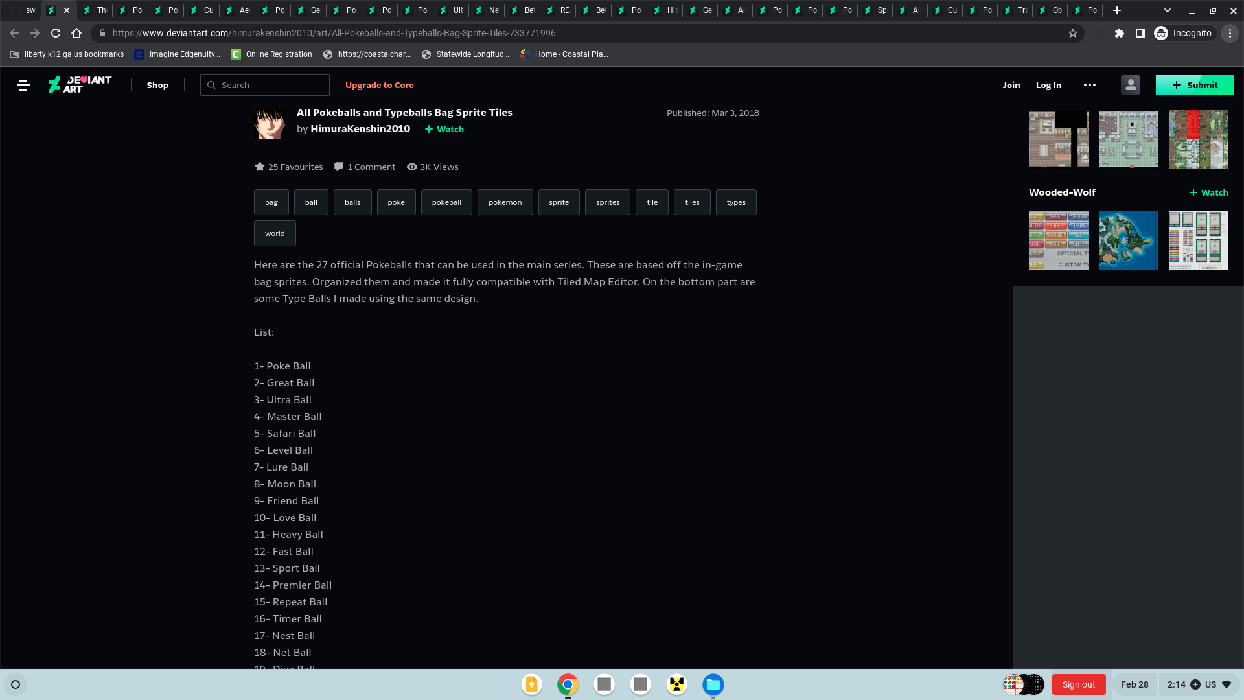Screen dimensions: 1244x700
Task: Select the 'ball' tag
Action: 311,202
